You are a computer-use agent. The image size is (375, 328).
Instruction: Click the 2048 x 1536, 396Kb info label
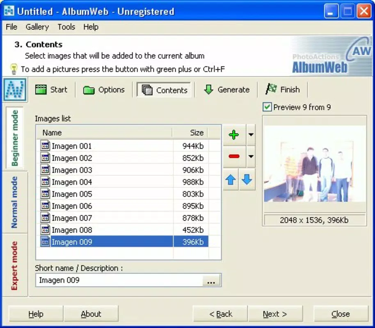click(x=314, y=220)
